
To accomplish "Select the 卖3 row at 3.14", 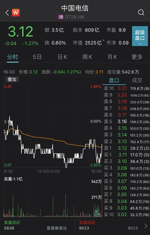I will tap(127, 135).
